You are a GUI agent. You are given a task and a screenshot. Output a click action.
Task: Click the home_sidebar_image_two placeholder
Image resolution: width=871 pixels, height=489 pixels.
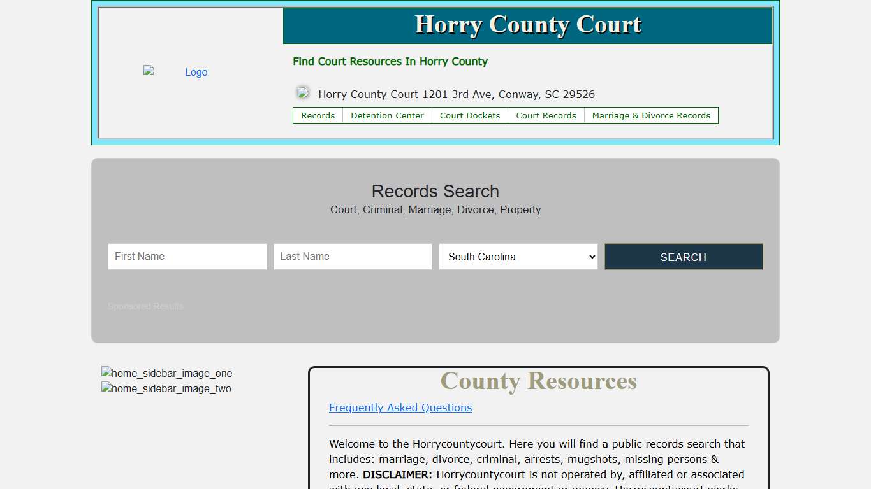[x=166, y=388]
